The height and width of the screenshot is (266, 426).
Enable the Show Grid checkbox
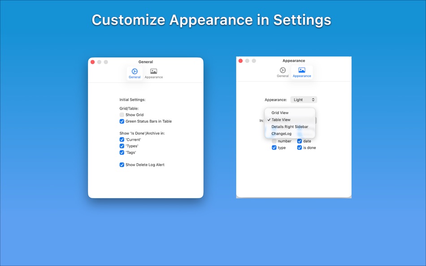coord(122,115)
